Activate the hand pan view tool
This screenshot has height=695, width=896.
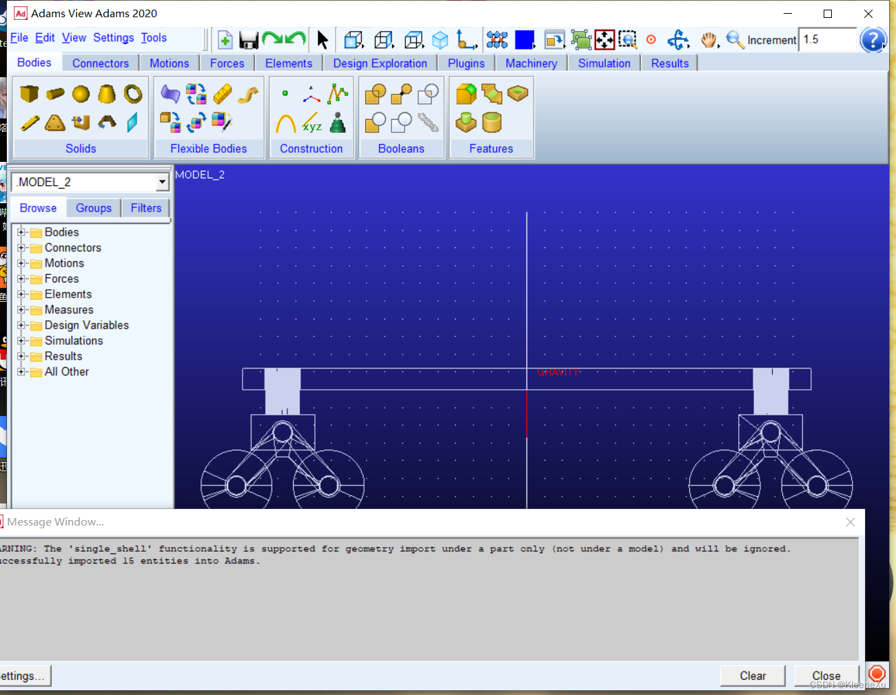[709, 40]
